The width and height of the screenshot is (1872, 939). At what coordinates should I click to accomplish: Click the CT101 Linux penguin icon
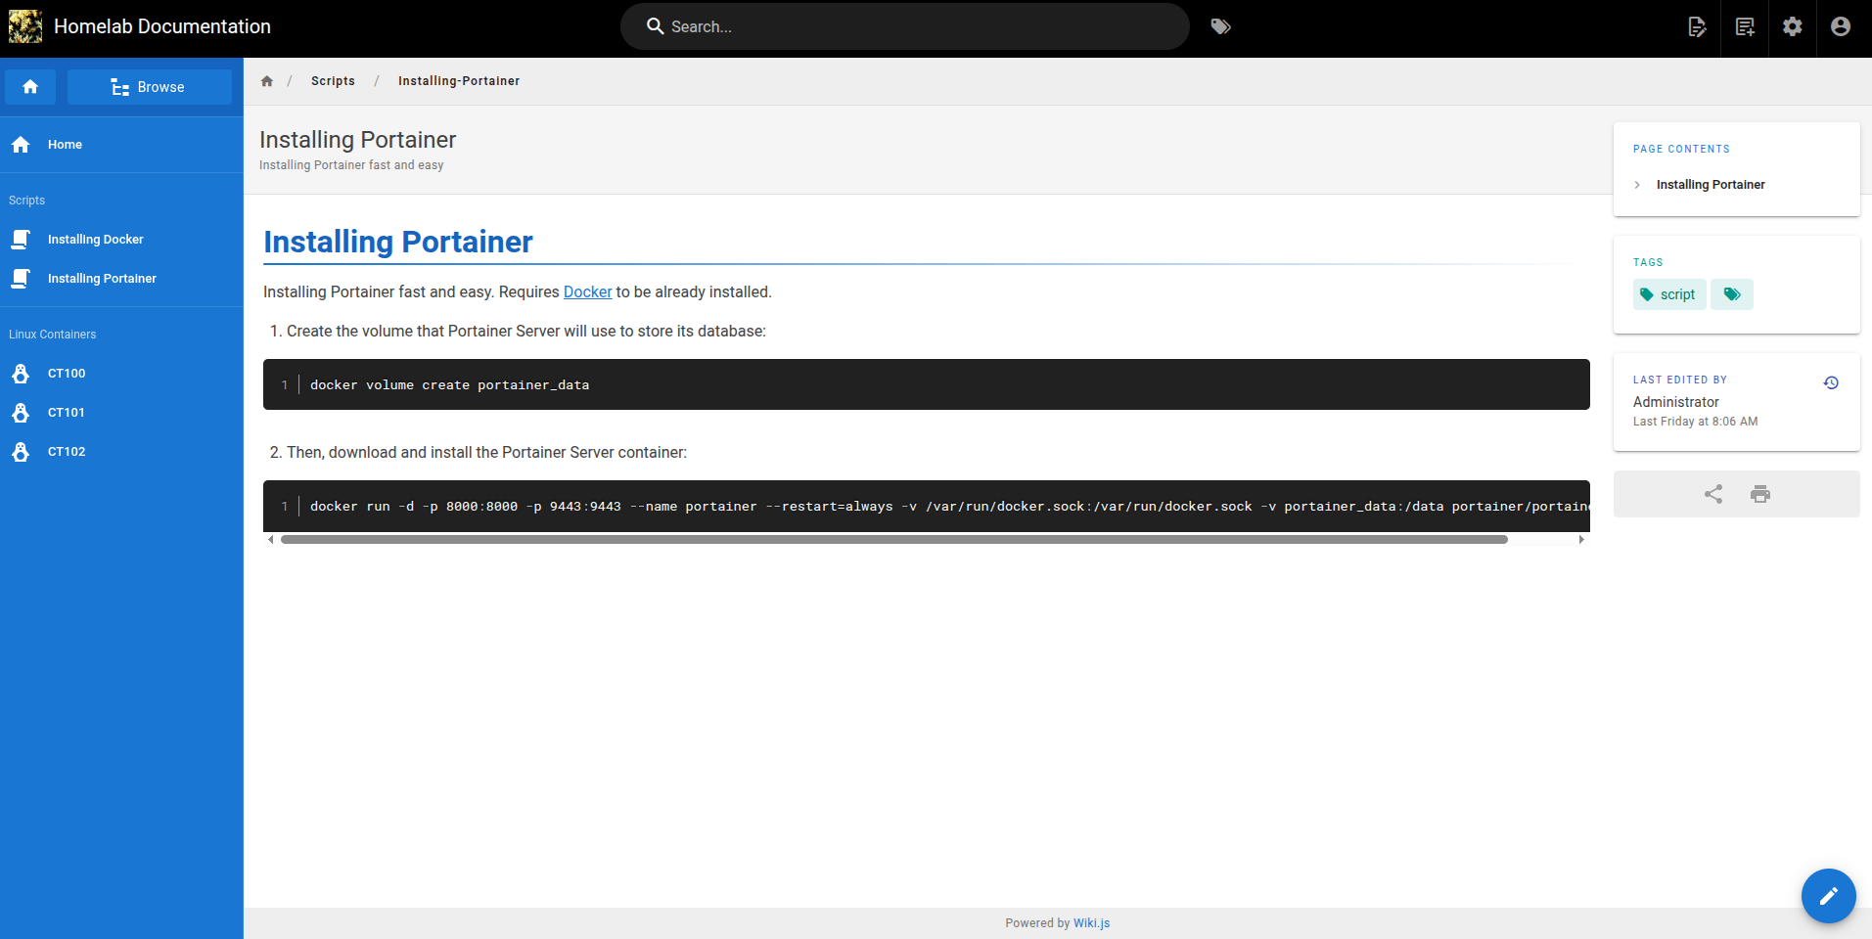21,413
